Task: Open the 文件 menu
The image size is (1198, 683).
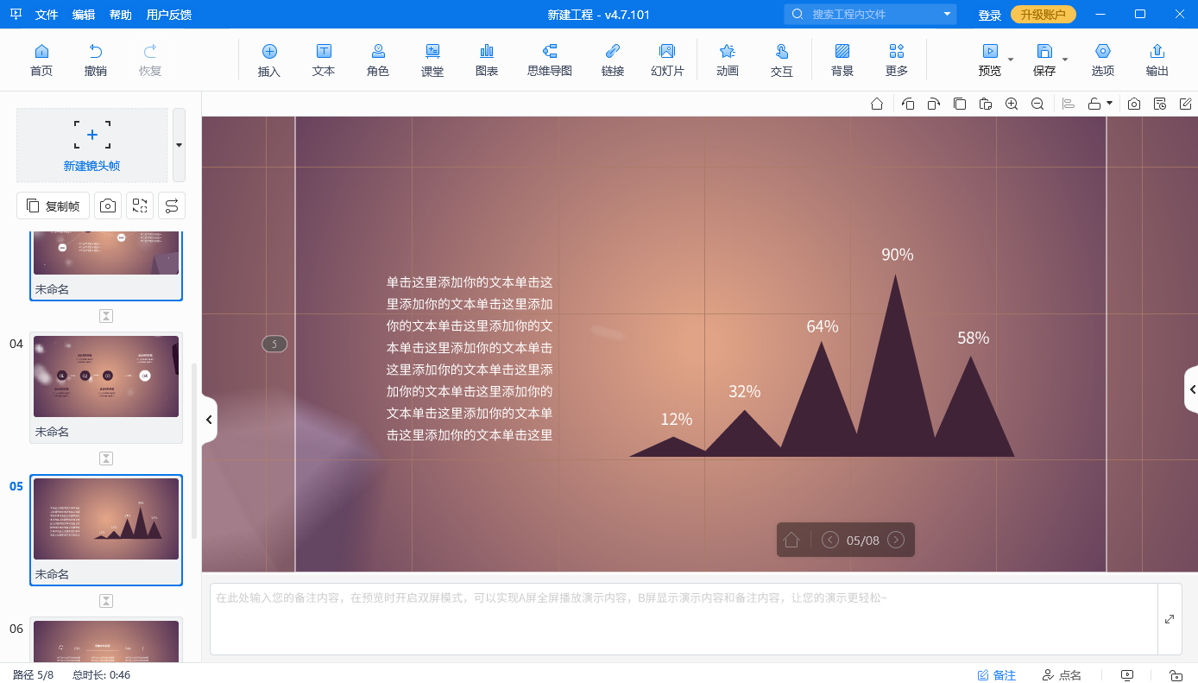Action: click(47, 15)
